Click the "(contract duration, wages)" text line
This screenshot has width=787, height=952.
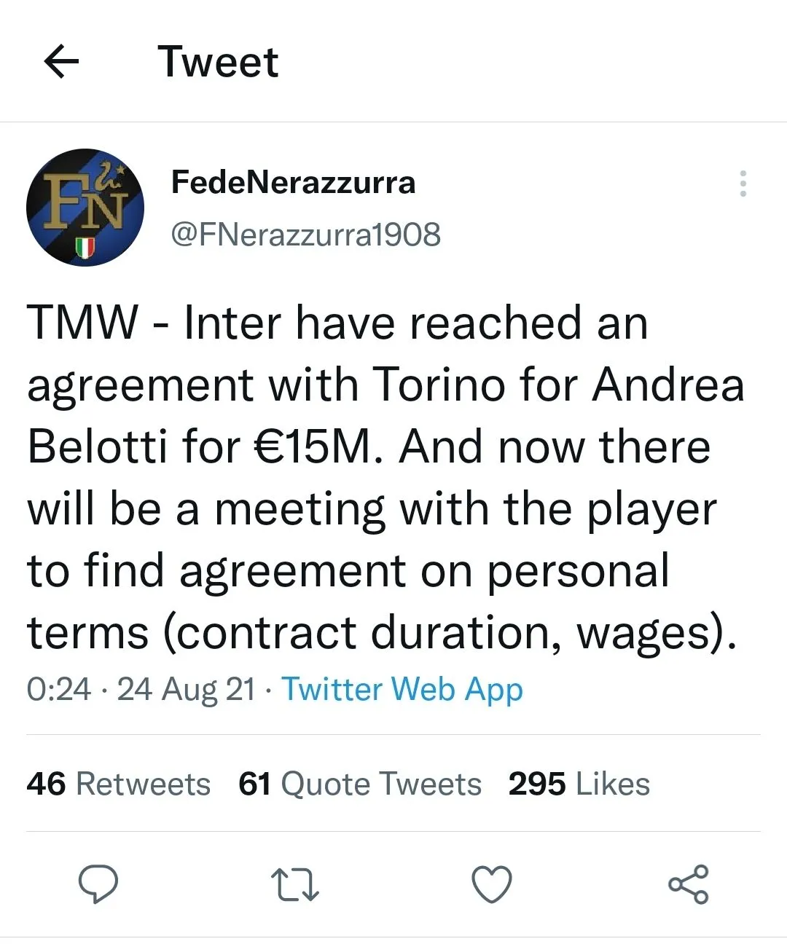coord(445,632)
